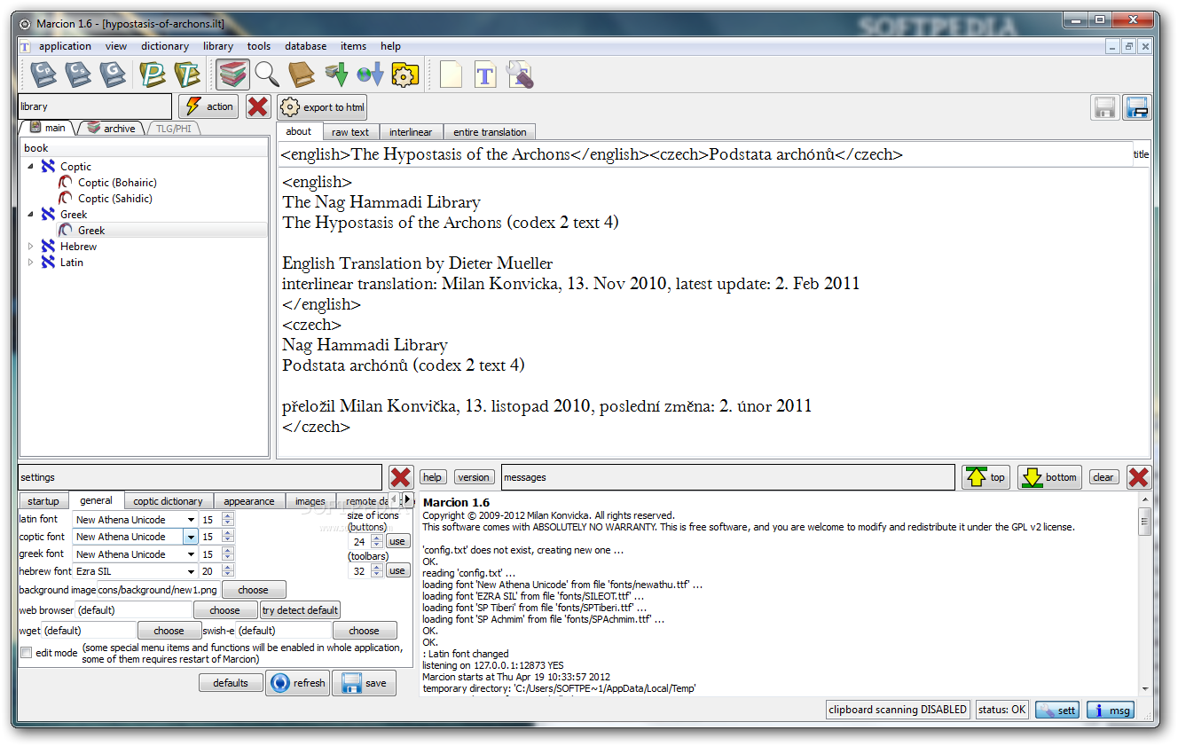Open the coptic dictionary settings tab
Viewport: 1178px width, 746px height.
[x=168, y=501]
